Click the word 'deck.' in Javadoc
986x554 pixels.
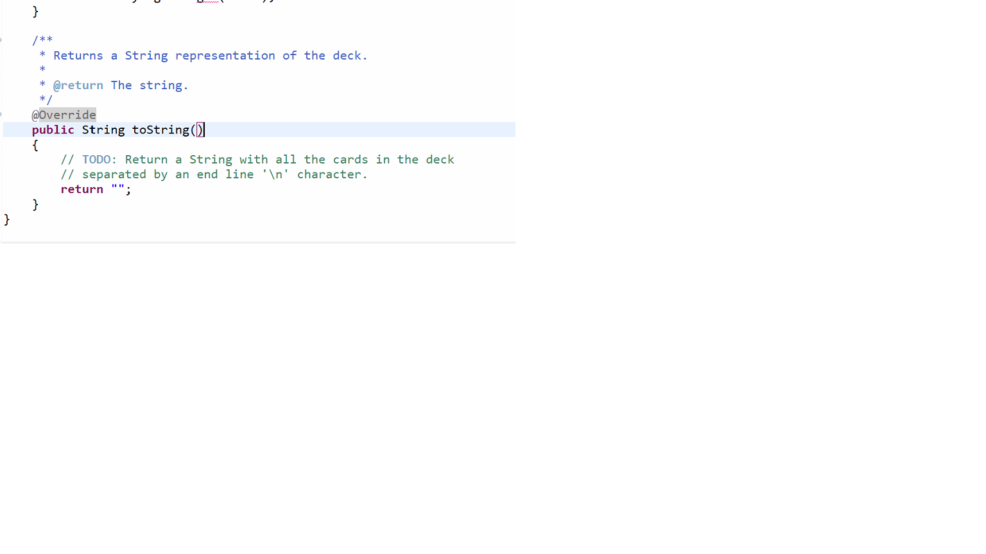pyautogui.click(x=350, y=56)
